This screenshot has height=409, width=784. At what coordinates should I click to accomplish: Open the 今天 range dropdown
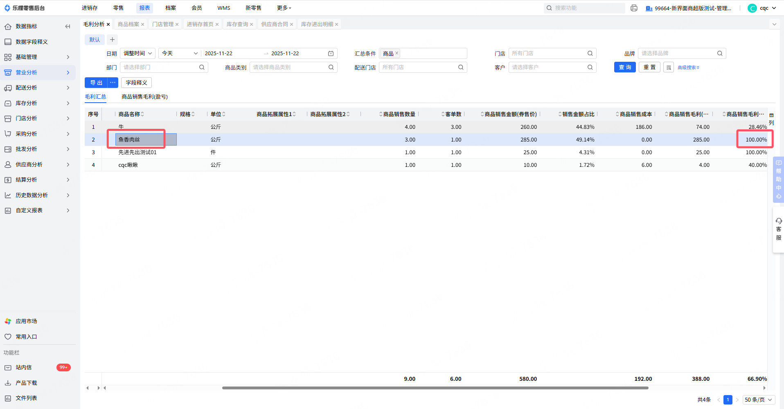click(180, 54)
